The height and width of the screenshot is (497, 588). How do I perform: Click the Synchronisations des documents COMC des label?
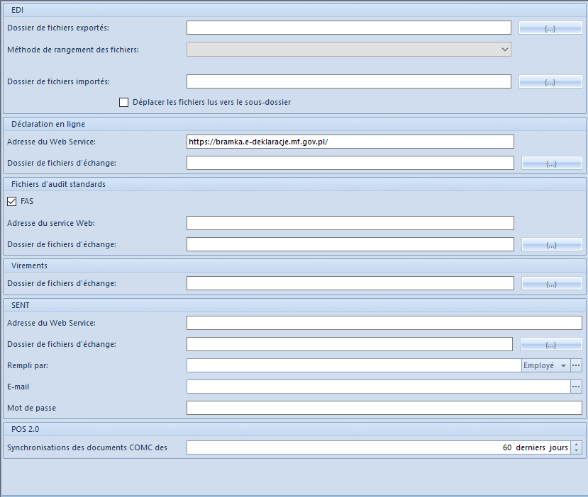click(87, 447)
